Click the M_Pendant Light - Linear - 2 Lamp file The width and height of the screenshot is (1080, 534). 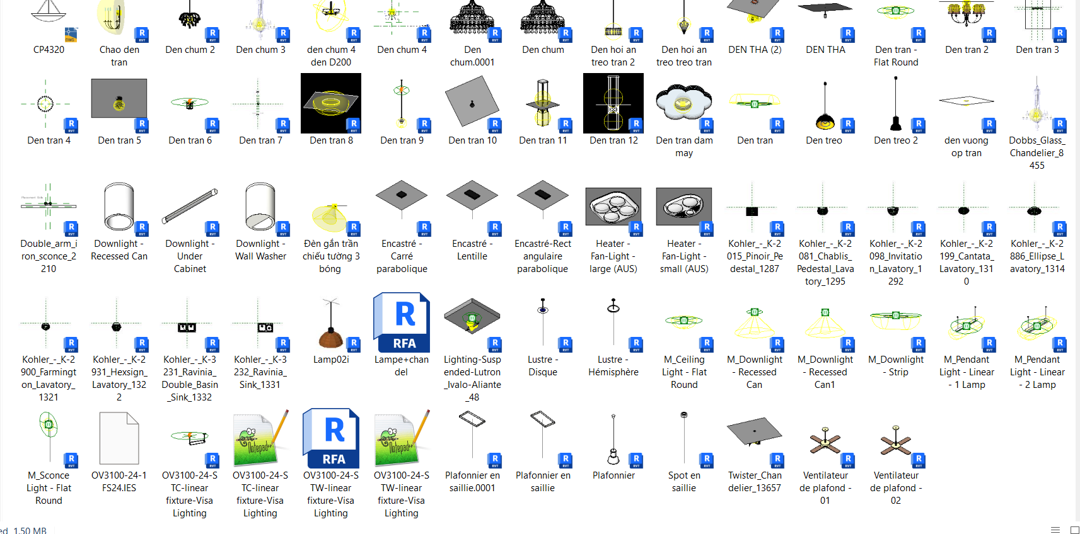pyautogui.click(x=1036, y=323)
